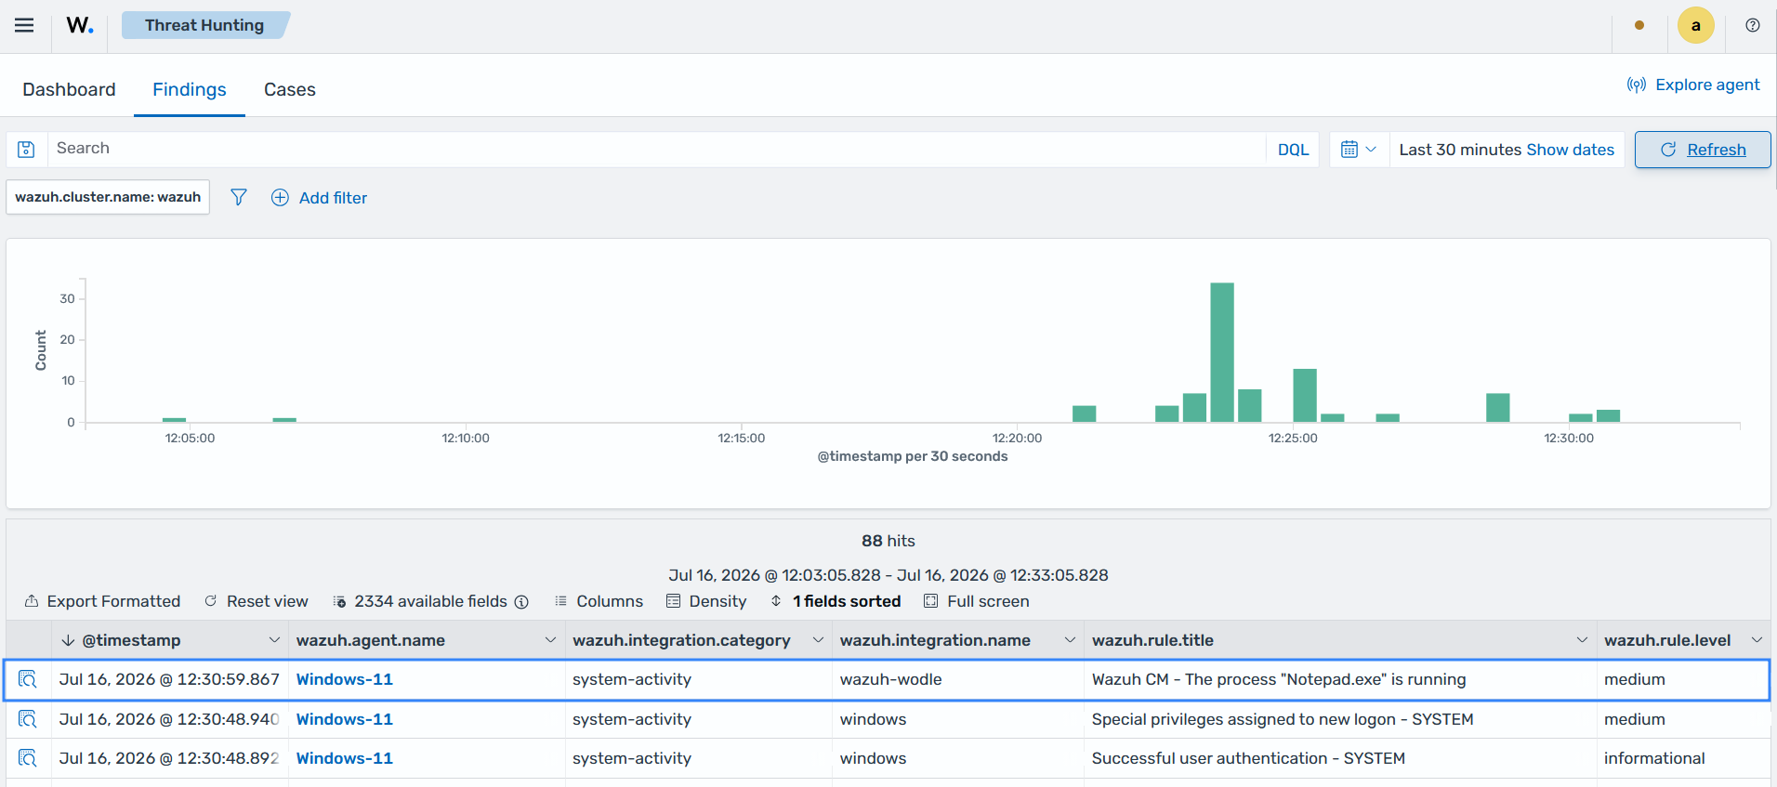Image resolution: width=1777 pixels, height=787 pixels.
Task: Expand the wazuh.integration.name column options chevron
Action: point(1070,640)
